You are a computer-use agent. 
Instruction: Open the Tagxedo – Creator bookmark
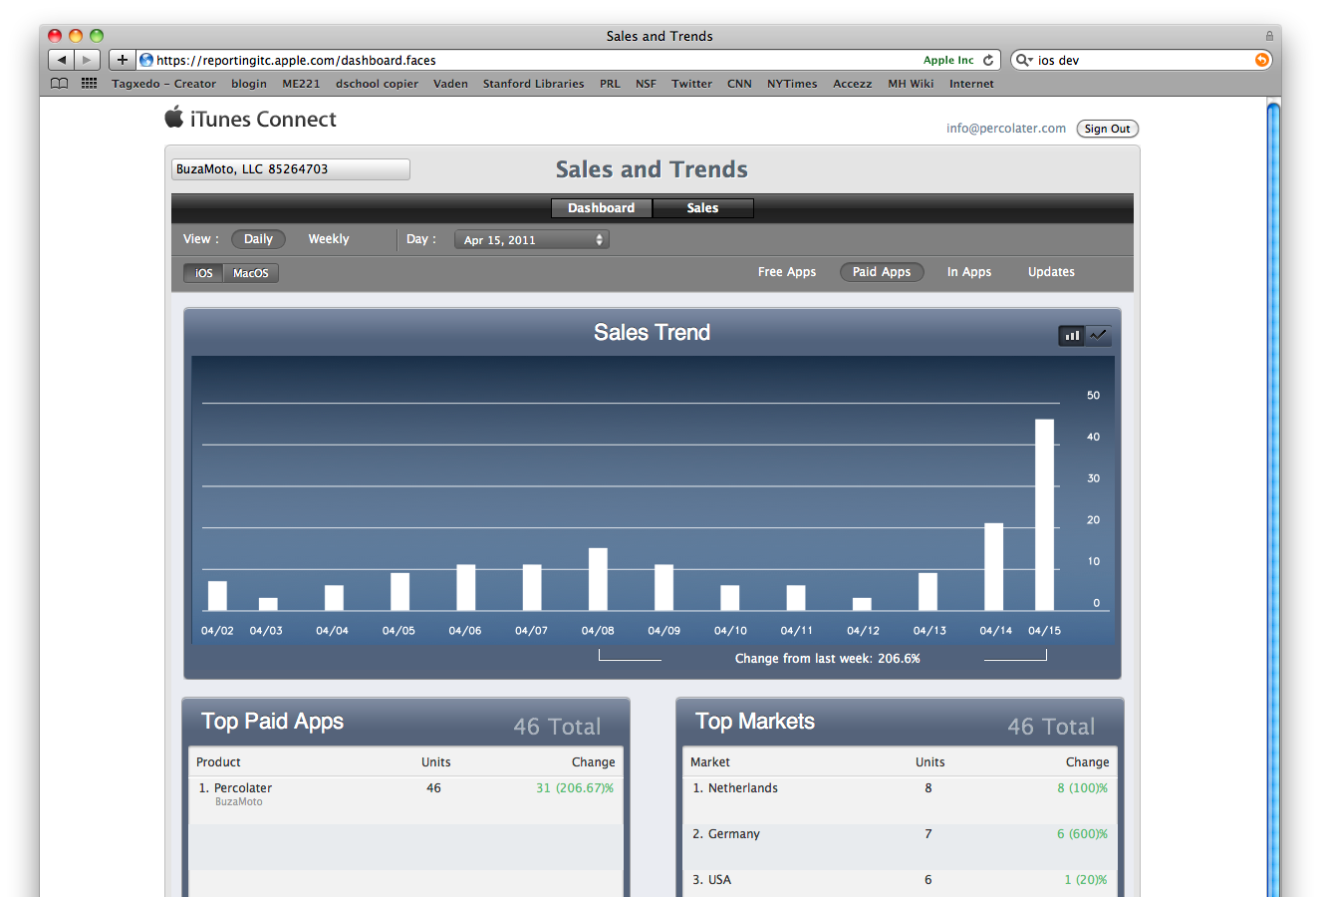(163, 84)
